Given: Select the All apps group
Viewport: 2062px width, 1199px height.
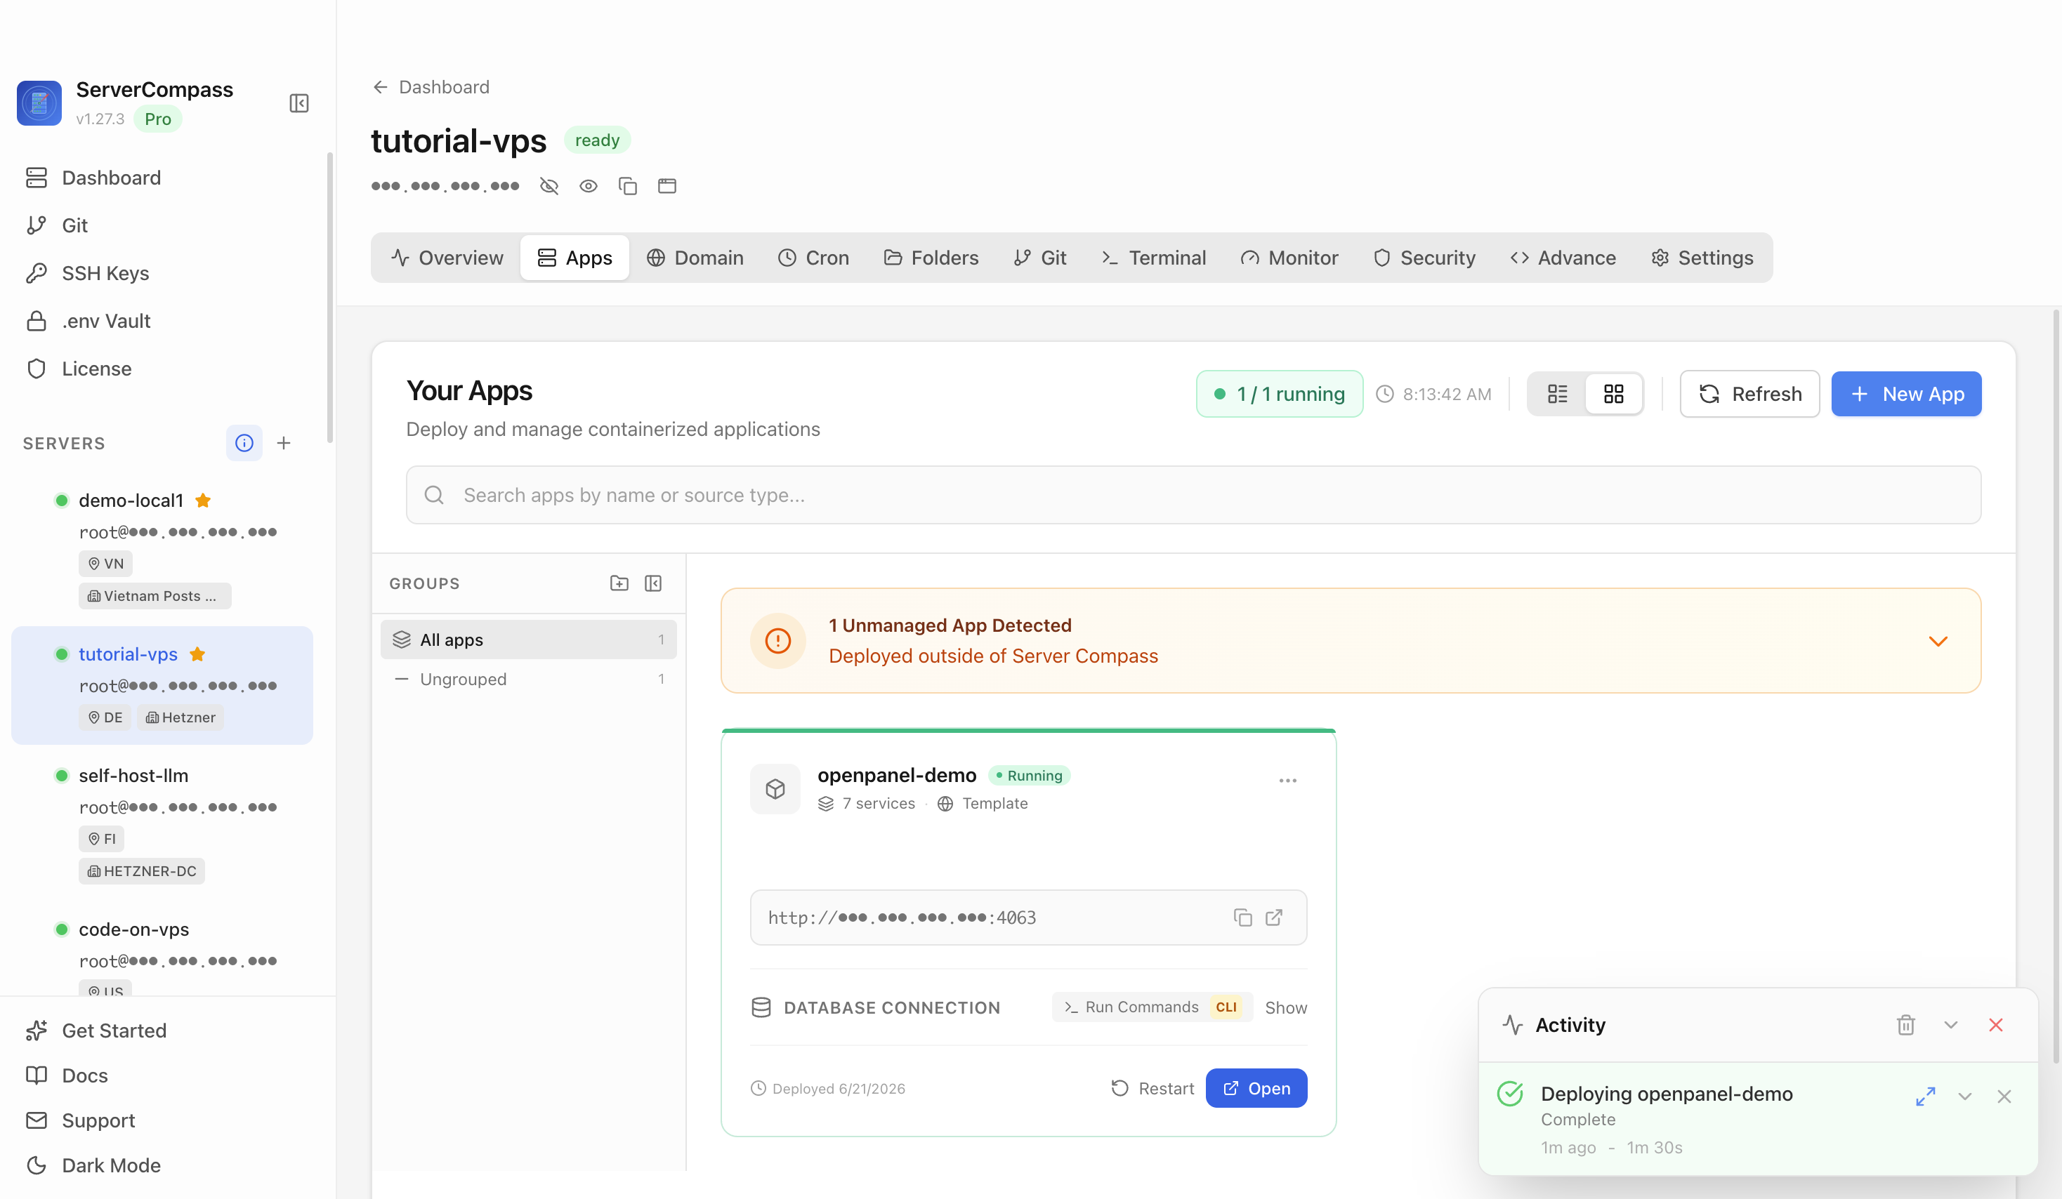Looking at the screenshot, I should (x=529, y=640).
